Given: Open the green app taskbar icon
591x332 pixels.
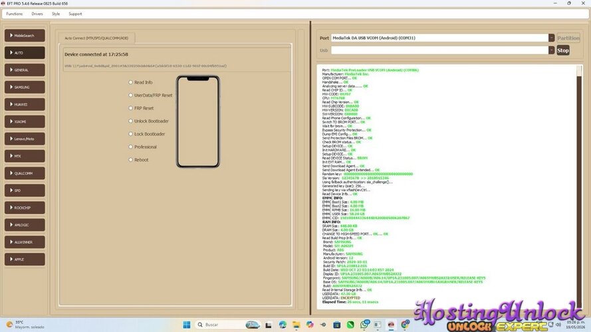Looking at the screenshot, I should [x=350, y=325].
